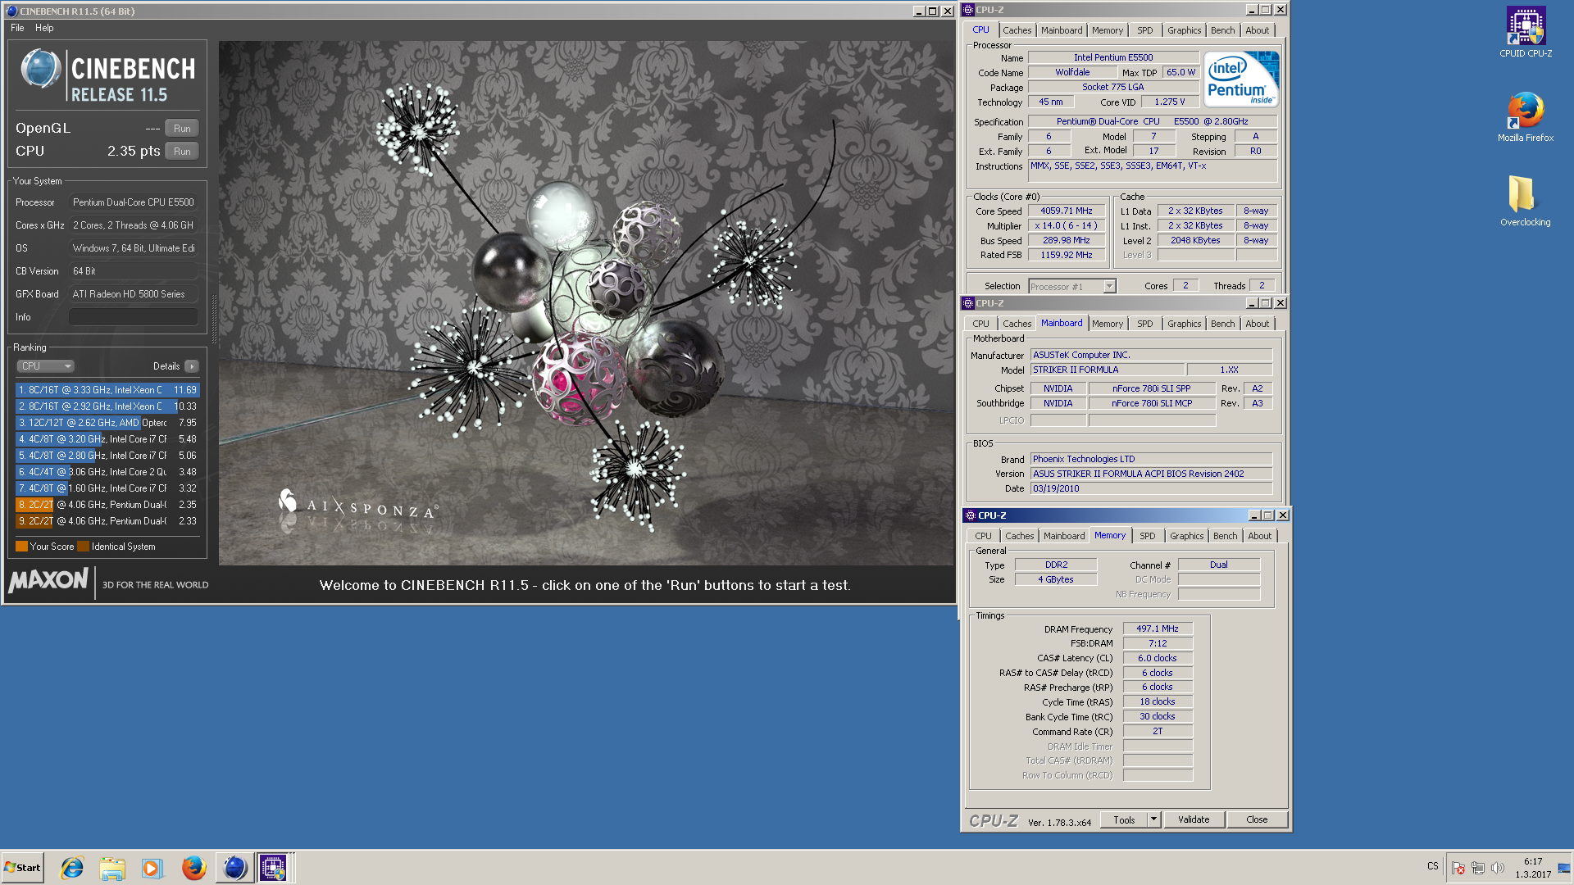Select ranking row 1 Intel Xeon 11.69

[107, 390]
